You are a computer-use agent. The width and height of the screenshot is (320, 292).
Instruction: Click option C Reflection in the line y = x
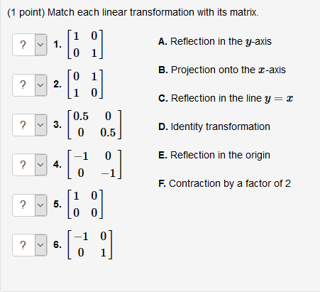(x=226, y=99)
